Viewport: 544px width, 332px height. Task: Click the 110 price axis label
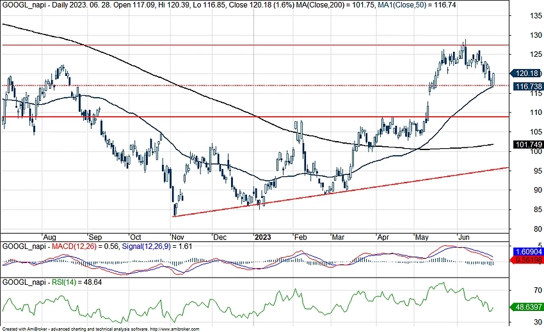[536, 112]
